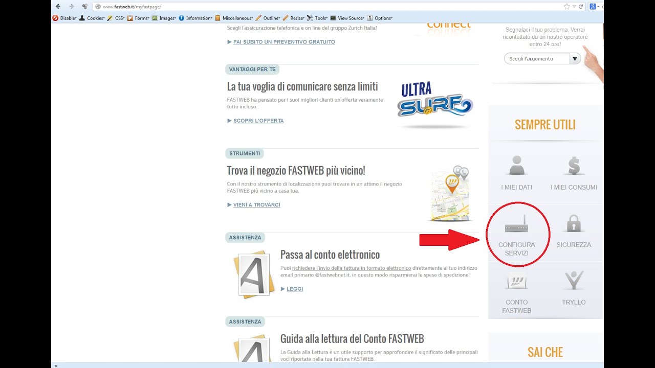655x368 pixels.
Task: Click the STRUMENTI section label
Action: 245,153
